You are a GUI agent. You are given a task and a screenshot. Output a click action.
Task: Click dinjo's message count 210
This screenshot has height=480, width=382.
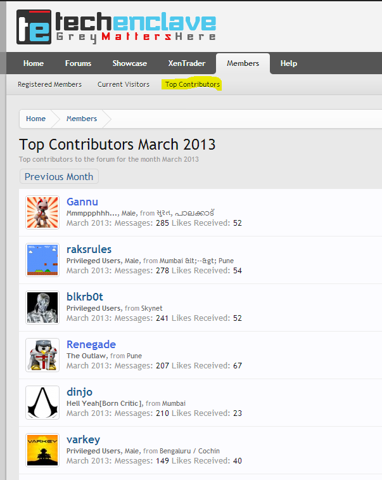coord(162,413)
